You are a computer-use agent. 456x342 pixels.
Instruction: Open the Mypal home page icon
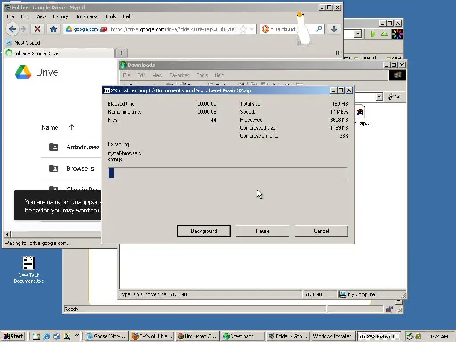(53, 29)
